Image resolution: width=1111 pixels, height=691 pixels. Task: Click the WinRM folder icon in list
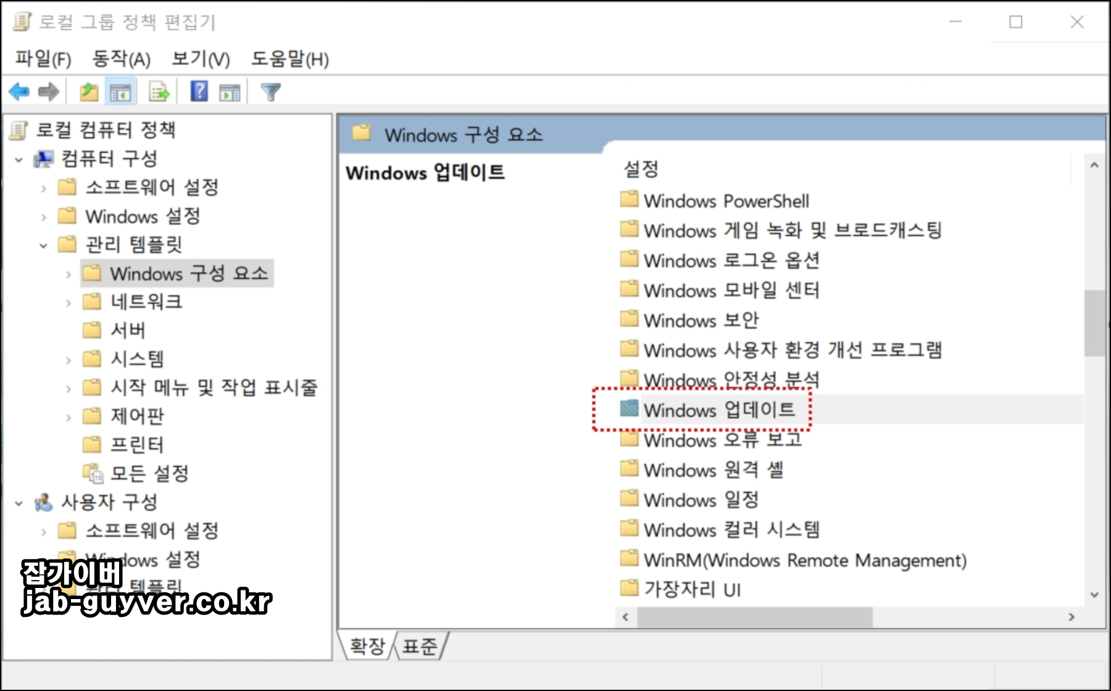click(629, 558)
